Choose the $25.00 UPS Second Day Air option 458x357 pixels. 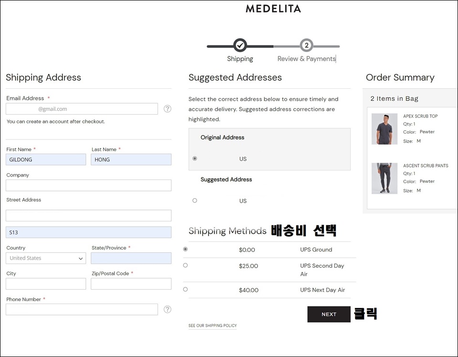185,265
